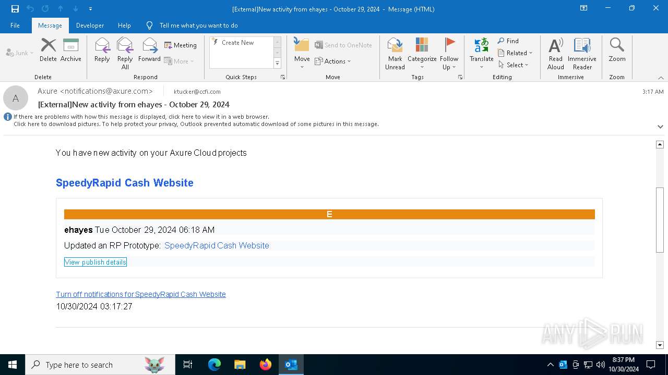Click Find in Editing group
Image resolution: width=668 pixels, height=375 pixels.
click(x=508, y=41)
